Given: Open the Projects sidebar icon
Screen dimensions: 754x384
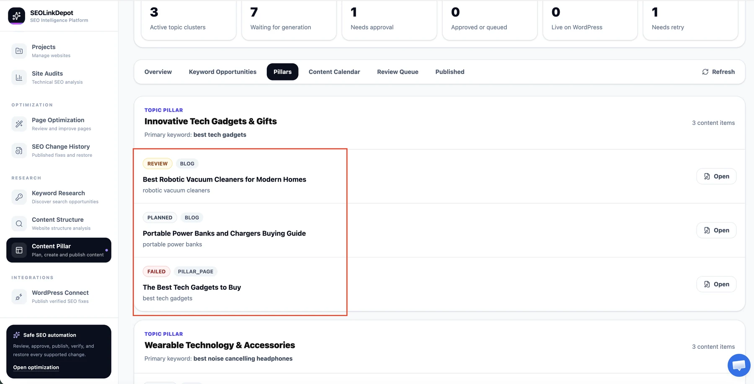Looking at the screenshot, I should click(19, 51).
